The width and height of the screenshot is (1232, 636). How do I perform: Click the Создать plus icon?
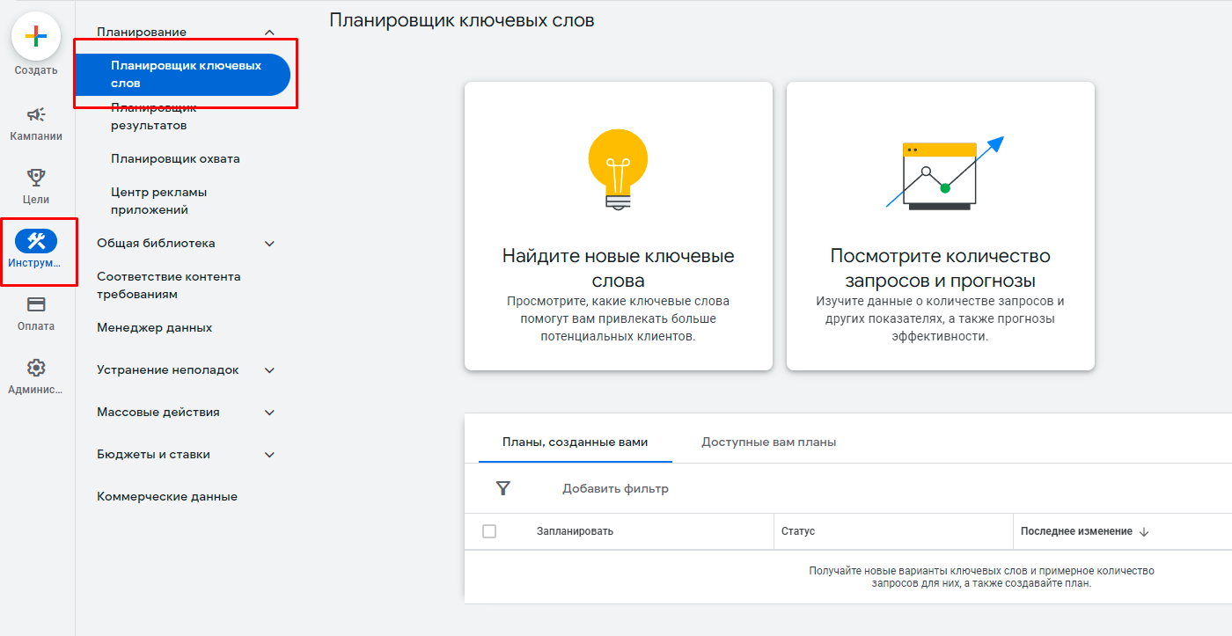click(x=35, y=37)
